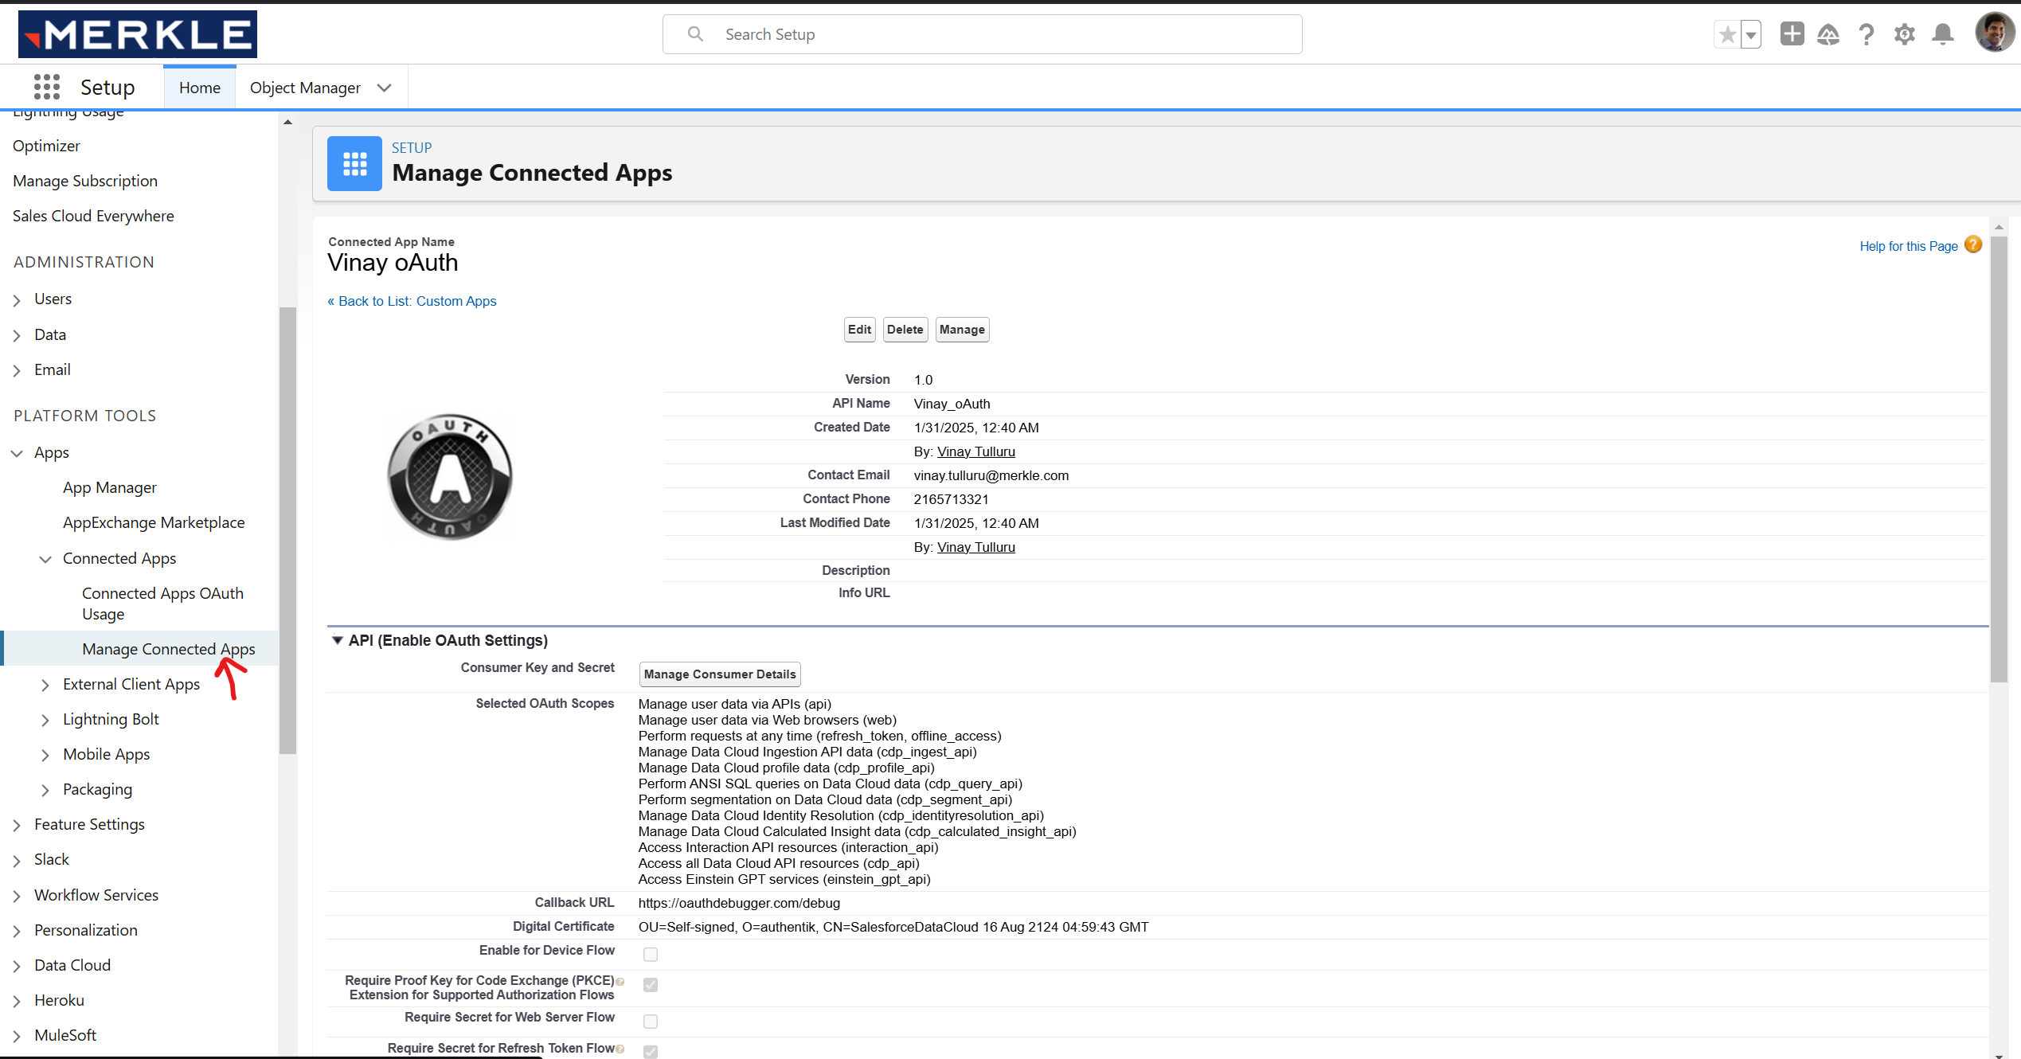Image resolution: width=2021 pixels, height=1059 pixels.
Task: Open Connected Apps OAuth Usage
Action: pyautogui.click(x=162, y=604)
